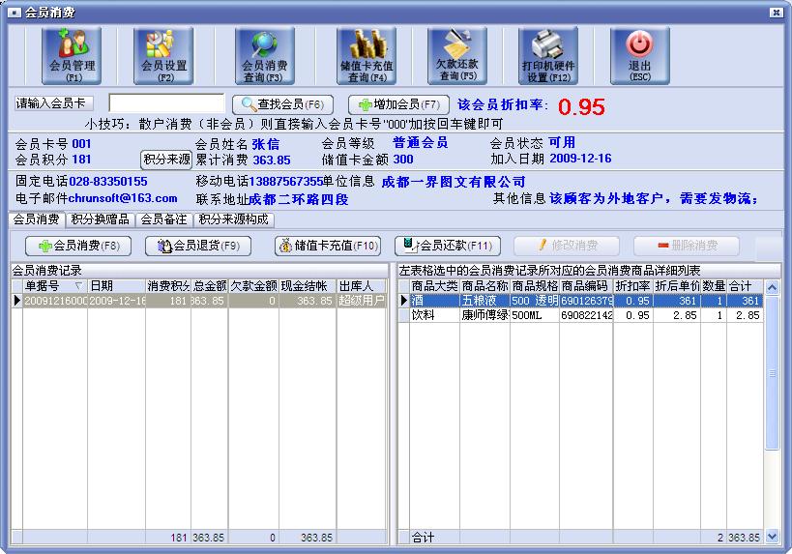Image resolution: width=792 pixels, height=554 pixels.
Task: Click the product list vertical scrollbar thumb
Action: (772, 372)
